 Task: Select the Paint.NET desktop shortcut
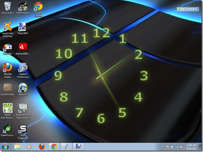coord(23,28)
